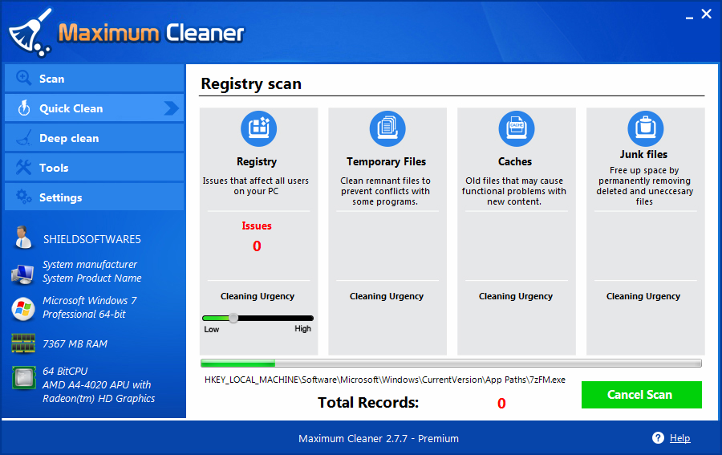Click the Help question mark icon
This screenshot has height=455, width=722.
point(658,438)
